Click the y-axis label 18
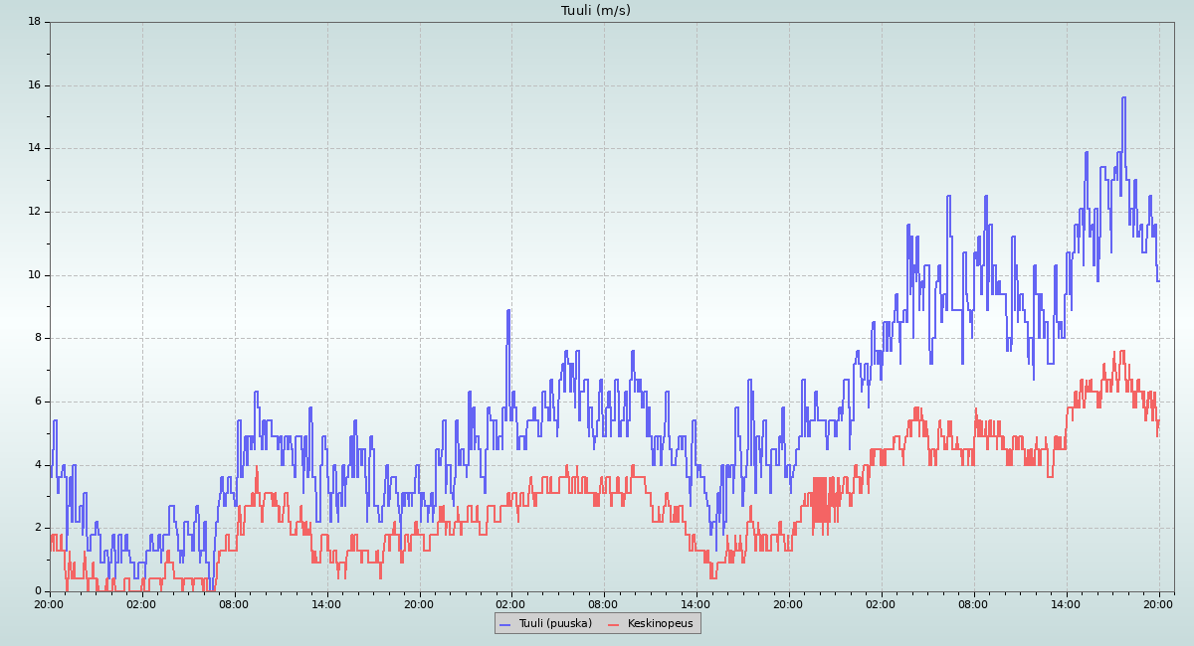Image resolution: width=1194 pixels, height=646 pixels. 34,22
